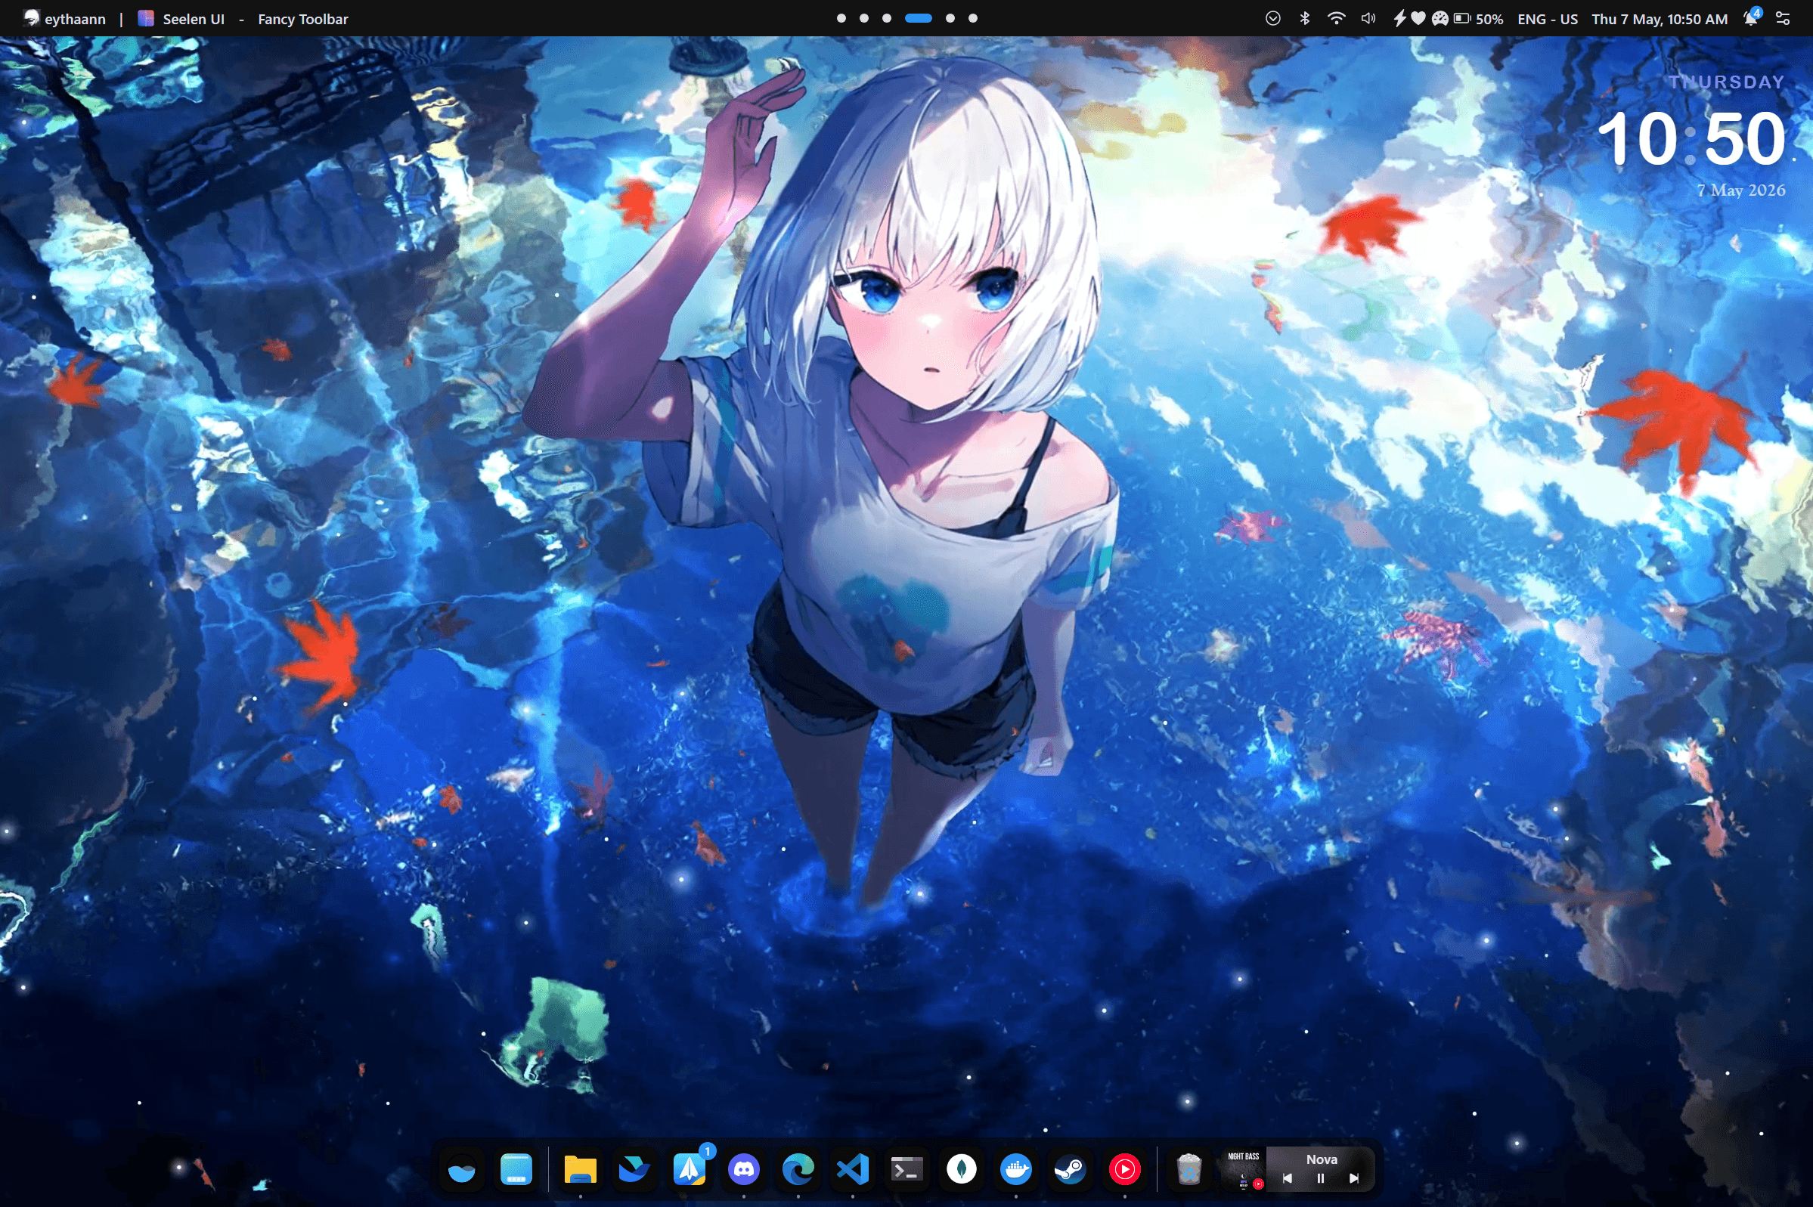Open notifications bell with 4 badge
The height and width of the screenshot is (1207, 1813).
point(1752,17)
